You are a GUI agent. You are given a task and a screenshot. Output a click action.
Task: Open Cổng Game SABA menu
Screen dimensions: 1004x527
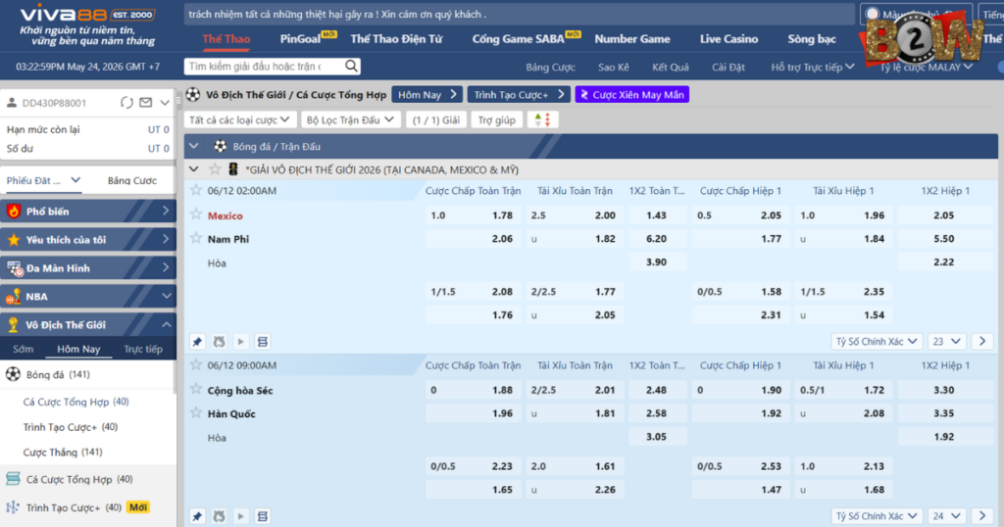click(x=518, y=39)
